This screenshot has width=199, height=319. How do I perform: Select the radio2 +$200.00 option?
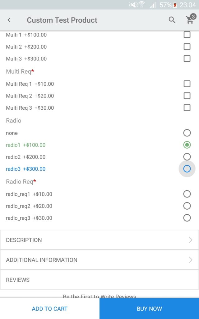[187, 157]
